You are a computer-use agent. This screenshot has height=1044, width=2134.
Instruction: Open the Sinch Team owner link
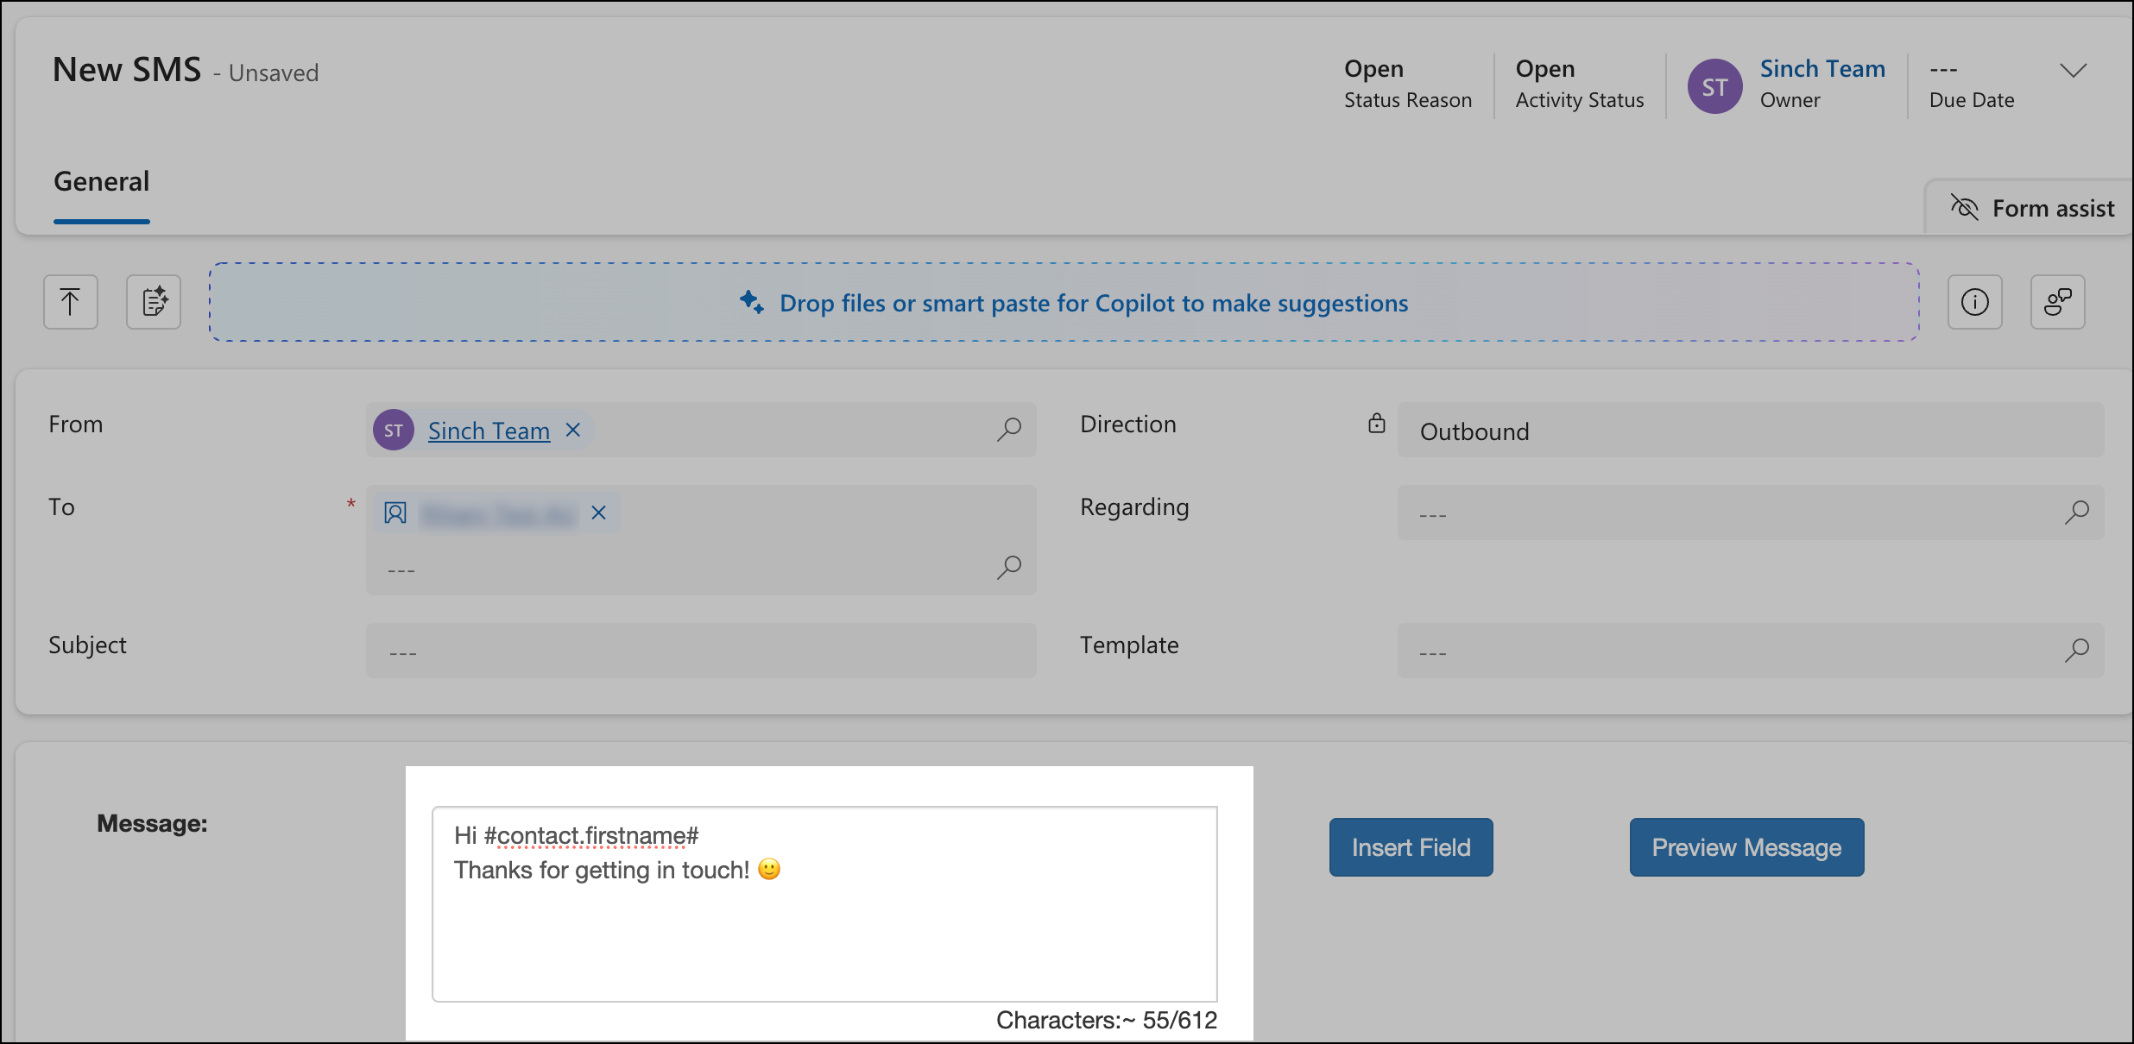tap(1821, 68)
